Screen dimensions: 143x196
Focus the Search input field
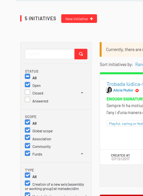(x=50, y=54)
